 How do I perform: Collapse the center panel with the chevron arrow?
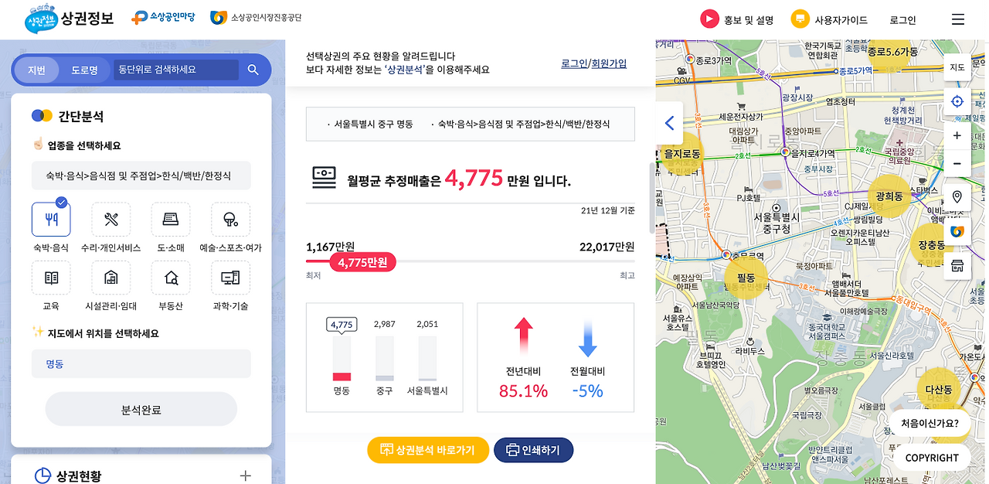click(669, 122)
